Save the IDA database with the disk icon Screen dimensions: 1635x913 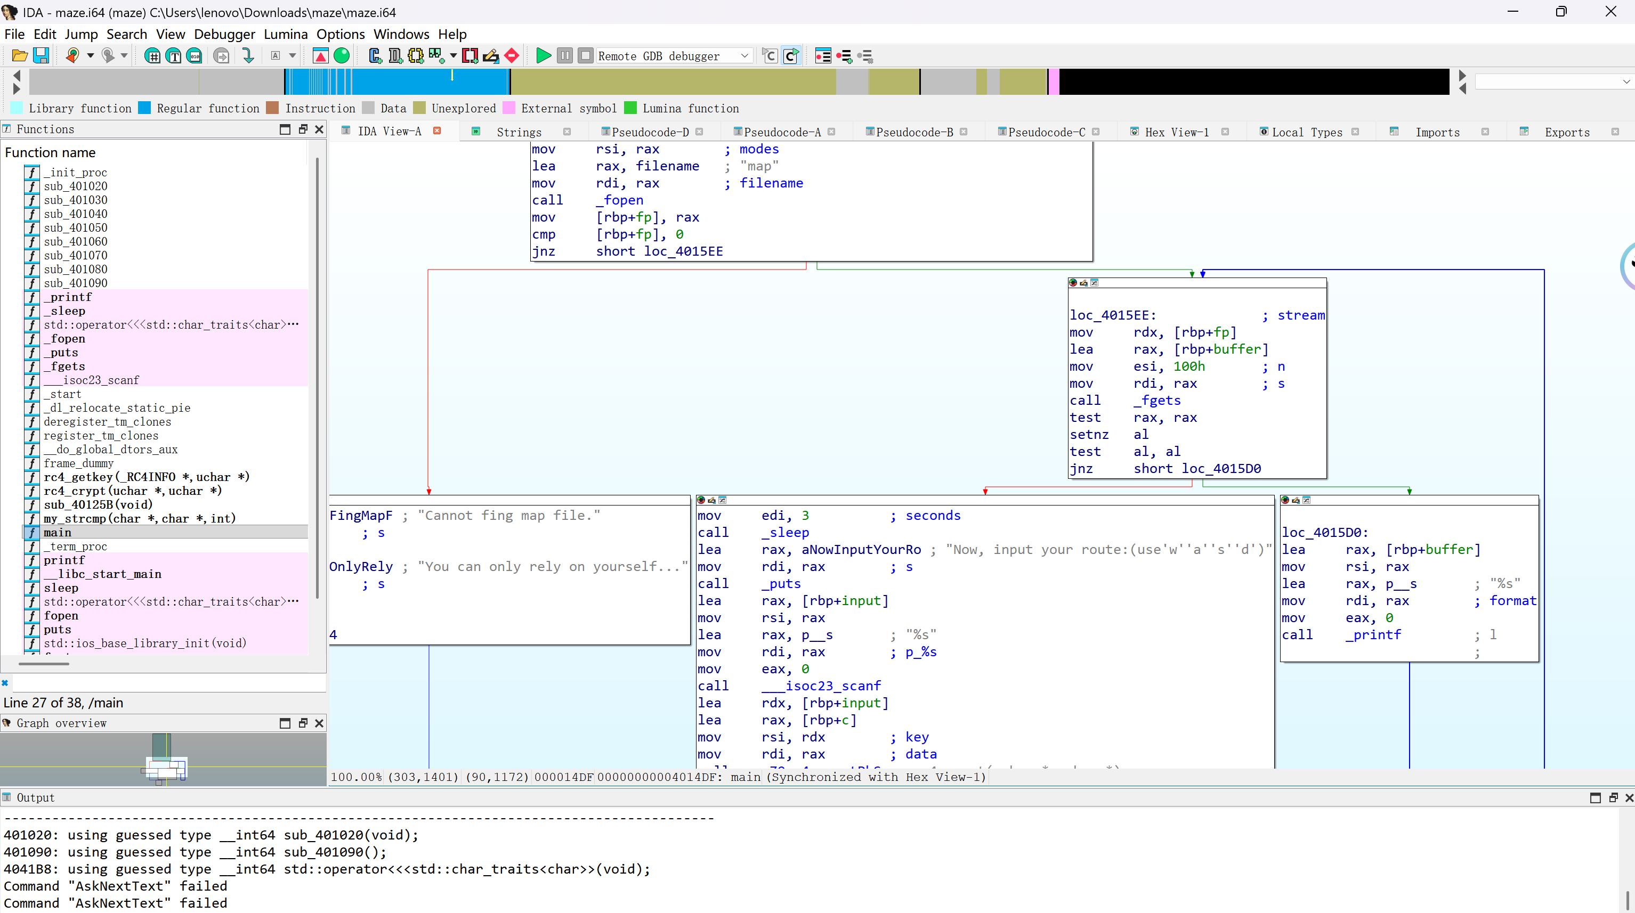point(41,55)
